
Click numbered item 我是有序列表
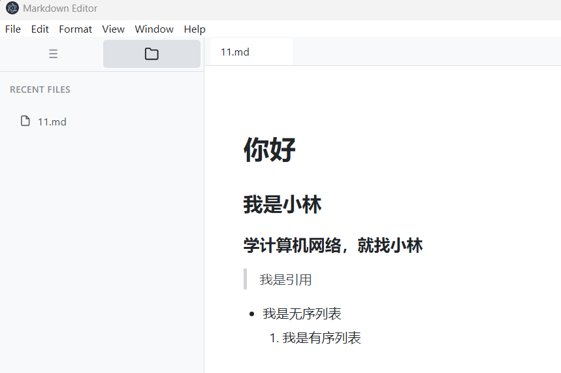[x=321, y=338]
